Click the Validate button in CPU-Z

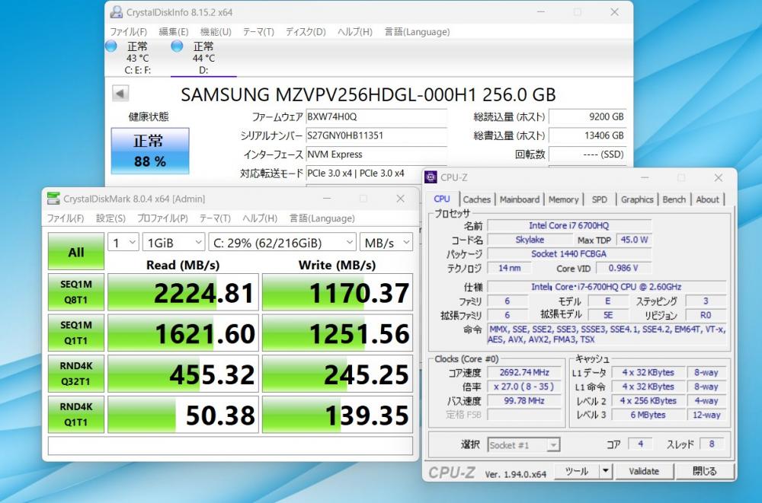(644, 471)
